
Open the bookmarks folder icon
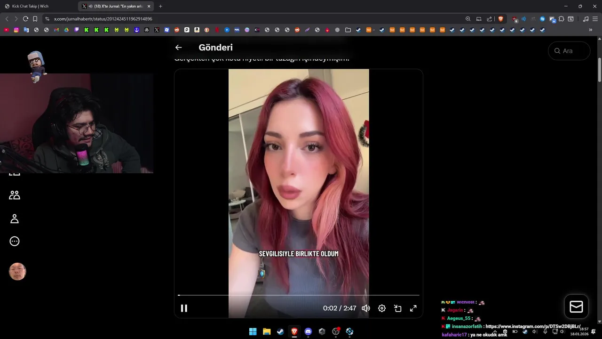pyautogui.click(x=348, y=30)
